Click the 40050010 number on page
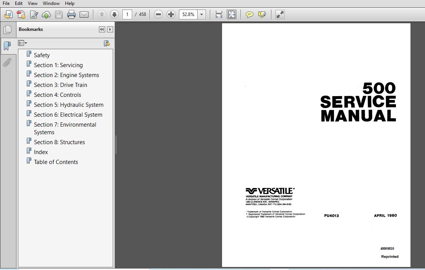The height and width of the screenshot is (270, 425). 387,248
